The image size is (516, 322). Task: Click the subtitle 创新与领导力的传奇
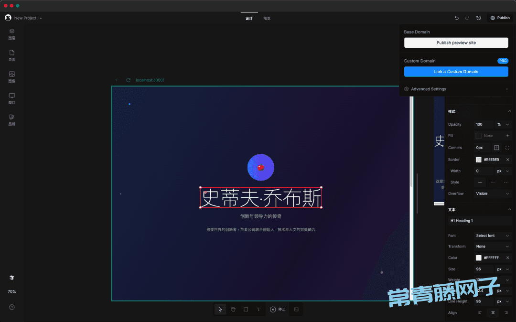tap(261, 216)
